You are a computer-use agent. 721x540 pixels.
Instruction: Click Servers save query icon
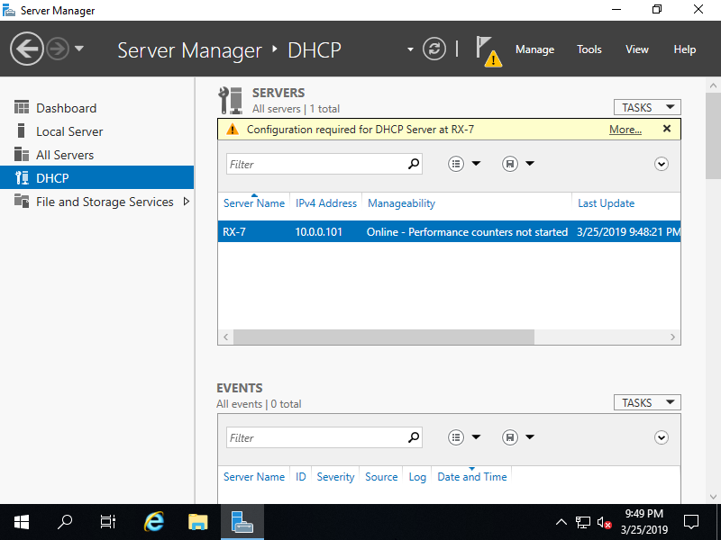click(509, 164)
